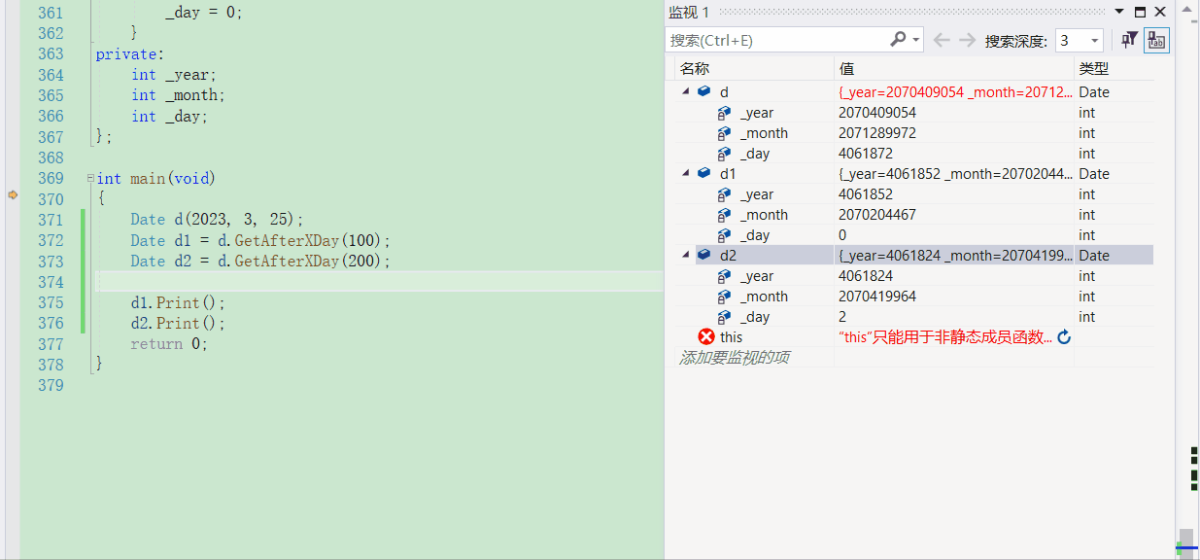
Task: Click the field icon of d1's _day
Action: coord(724,235)
